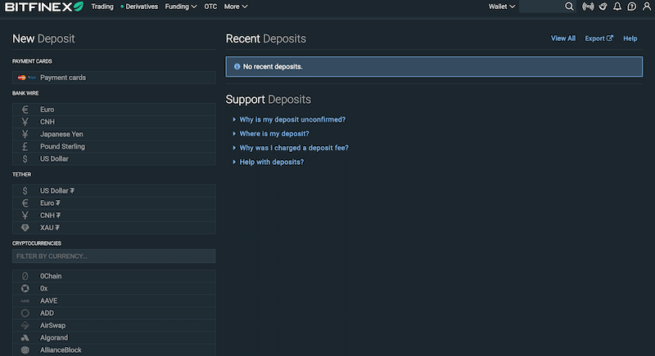The width and height of the screenshot is (655, 356).
Task: Click the AAVE logo icon
Action: tap(25, 300)
